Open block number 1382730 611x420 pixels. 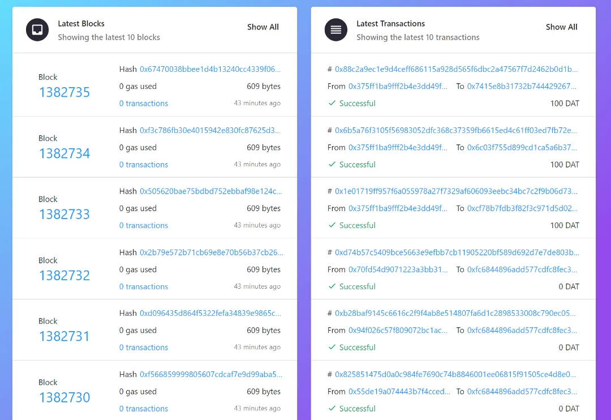[x=64, y=398]
